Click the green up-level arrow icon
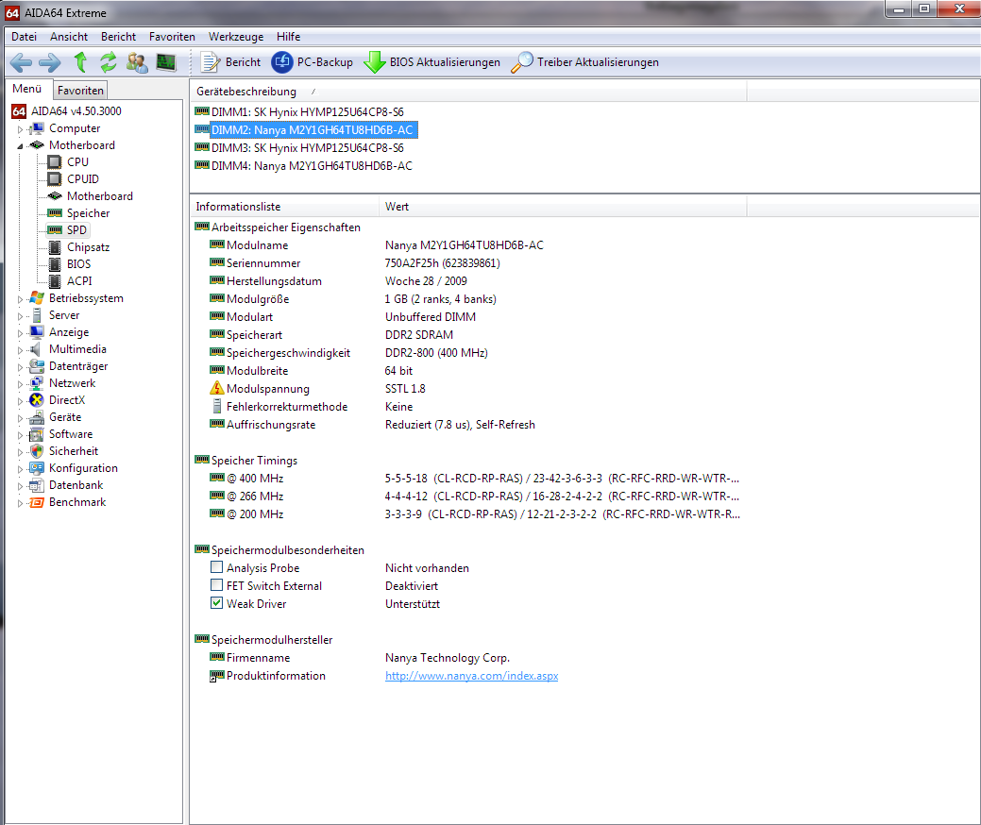The image size is (981, 825). [80, 62]
